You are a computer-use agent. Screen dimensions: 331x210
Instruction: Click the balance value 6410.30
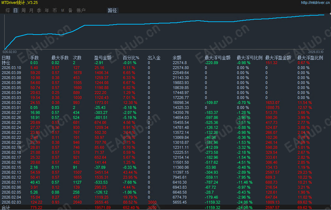point(180,182)
